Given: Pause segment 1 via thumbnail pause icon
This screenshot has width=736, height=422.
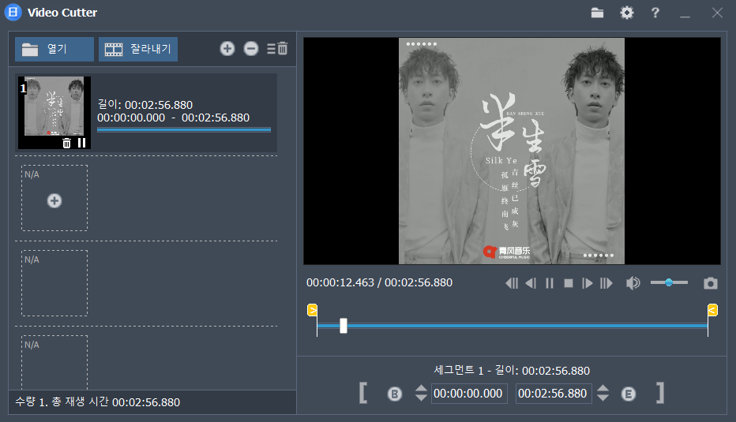Looking at the screenshot, I should tap(81, 143).
